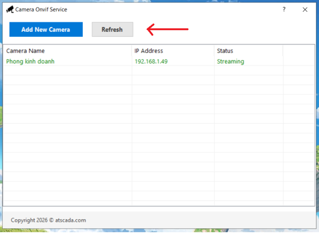The image size is (319, 241).
Task: Sort by Camera Name column header
Action: coord(67,51)
